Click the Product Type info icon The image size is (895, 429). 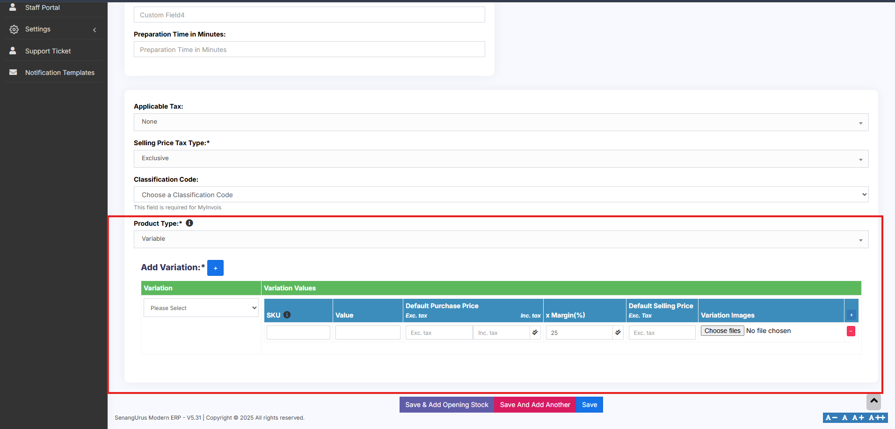(189, 223)
